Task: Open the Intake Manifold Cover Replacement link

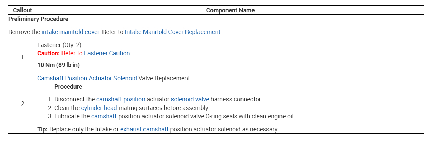Action: point(173,32)
